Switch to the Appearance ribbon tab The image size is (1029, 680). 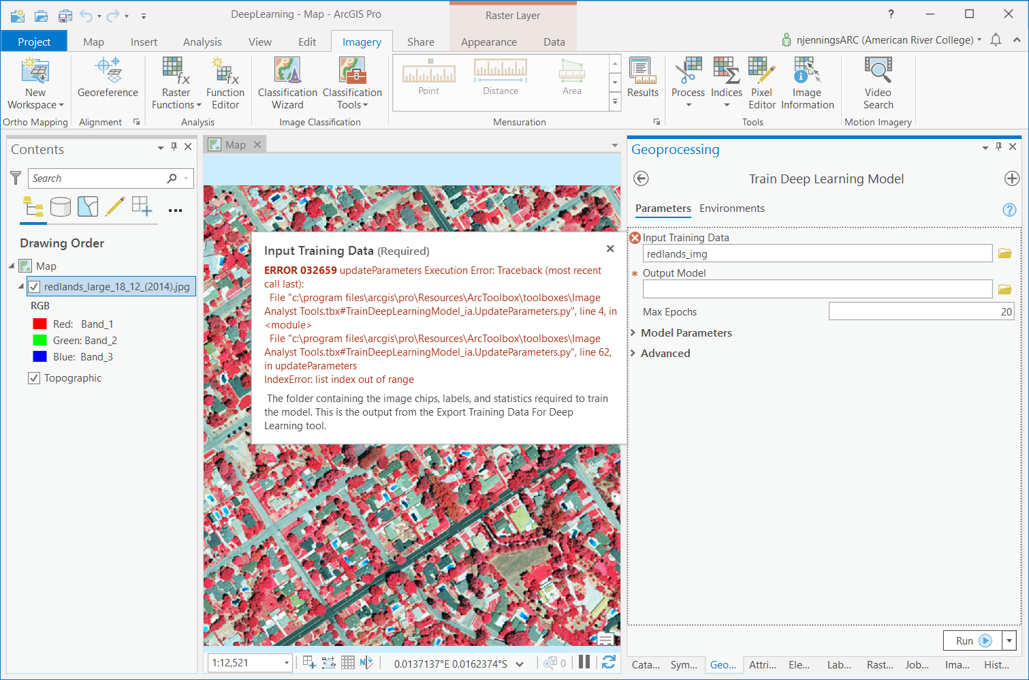tap(489, 42)
